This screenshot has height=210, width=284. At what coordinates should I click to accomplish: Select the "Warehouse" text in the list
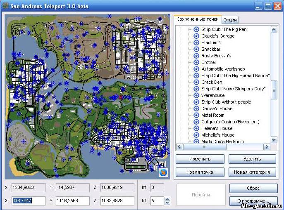[x=213, y=95]
